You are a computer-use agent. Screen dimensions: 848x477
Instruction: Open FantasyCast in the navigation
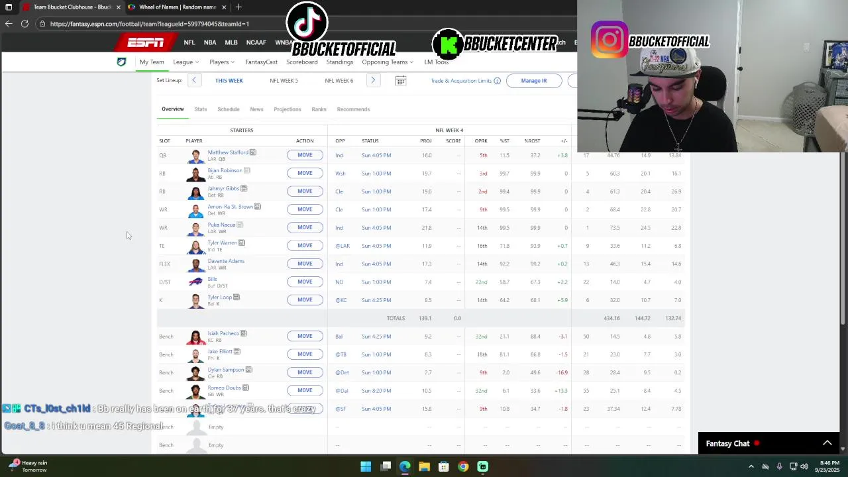[x=262, y=62]
